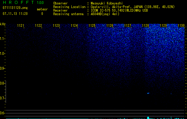
Task: Click the 0.9 kHz axis label
Action: point(2,68)
